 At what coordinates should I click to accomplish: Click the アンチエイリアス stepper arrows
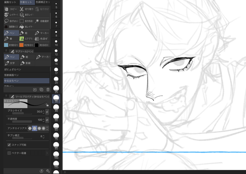click(47, 128)
